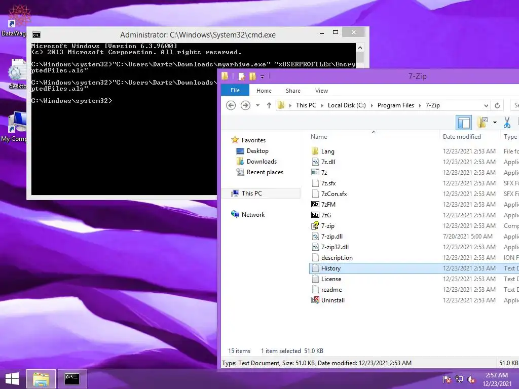Viewport: 519px width, 389px height.
Task: Click the Properties quick access icon
Action: (x=242, y=76)
